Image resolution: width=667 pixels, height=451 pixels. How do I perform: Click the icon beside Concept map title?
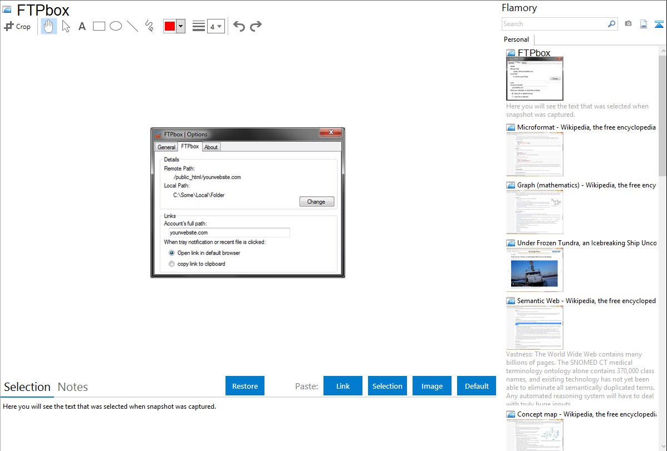(511, 414)
